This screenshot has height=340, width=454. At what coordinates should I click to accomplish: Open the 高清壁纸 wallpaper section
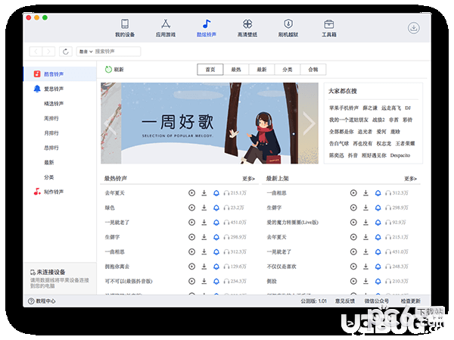click(x=247, y=28)
